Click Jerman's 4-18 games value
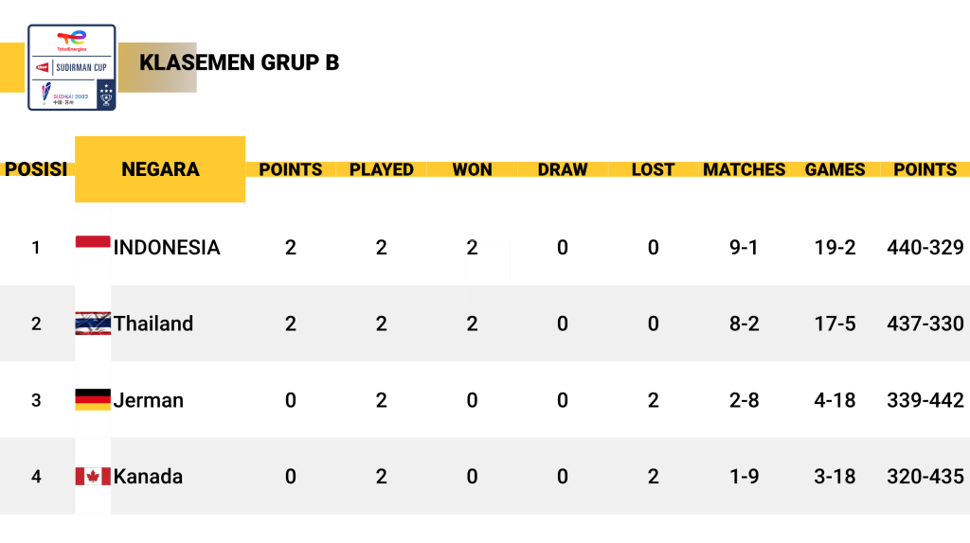Screen dimensions: 970x543 click(x=835, y=400)
